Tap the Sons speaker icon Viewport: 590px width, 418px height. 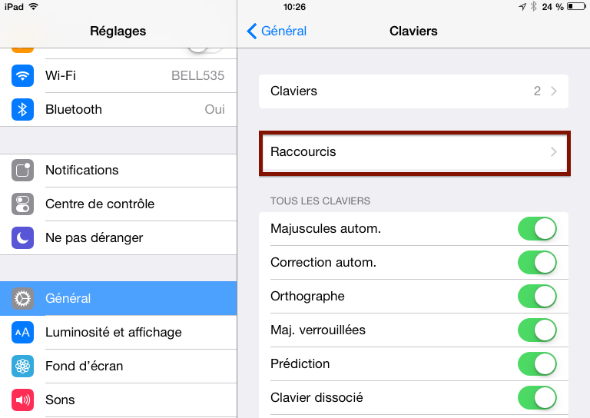tap(23, 400)
